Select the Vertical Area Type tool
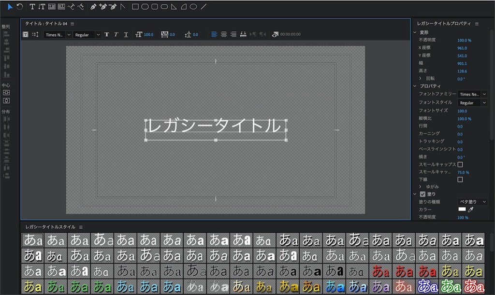This screenshot has width=495, height=295. [61, 7]
